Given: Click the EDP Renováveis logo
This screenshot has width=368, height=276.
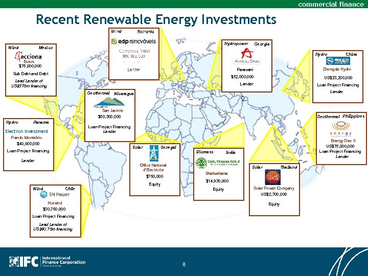Looking at the screenshot, I should tap(133, 41).
